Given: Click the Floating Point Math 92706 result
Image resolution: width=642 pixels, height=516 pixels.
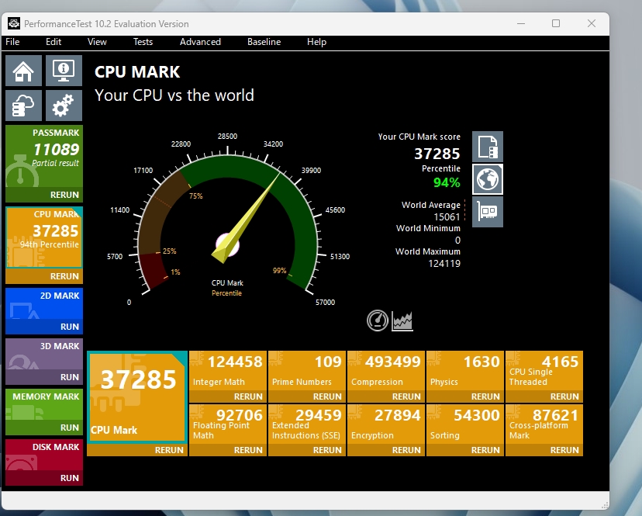Looking at the screenshot, I should [x=228, y=424].
